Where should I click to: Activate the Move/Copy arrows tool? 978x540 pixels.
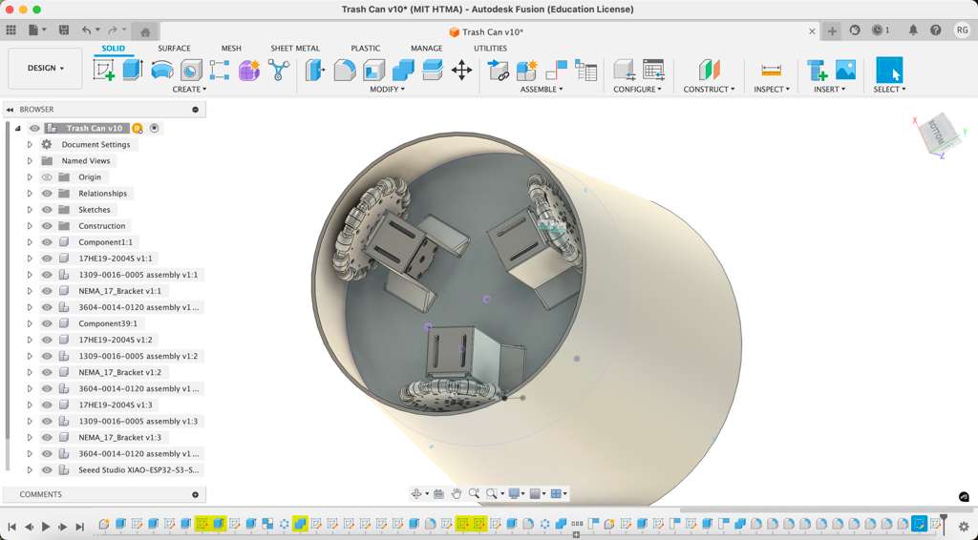(461, 70)
